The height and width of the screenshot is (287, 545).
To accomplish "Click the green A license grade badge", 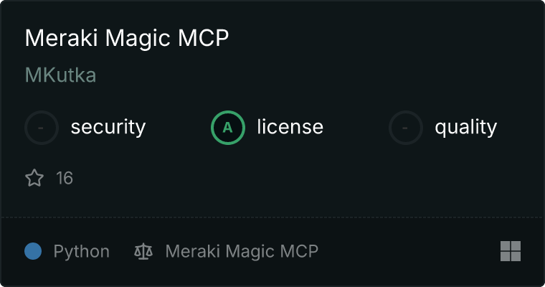I will pos(228,128).
